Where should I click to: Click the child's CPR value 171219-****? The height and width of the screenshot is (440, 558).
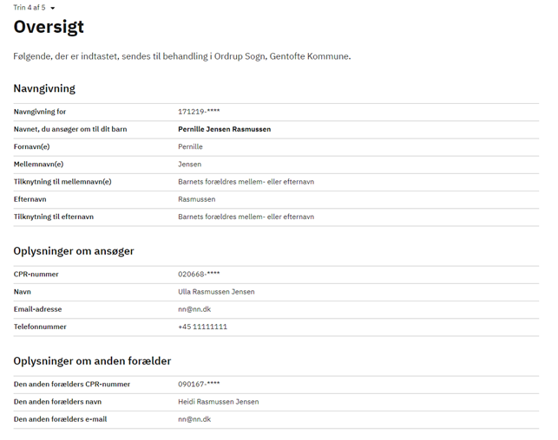[199, 112]
